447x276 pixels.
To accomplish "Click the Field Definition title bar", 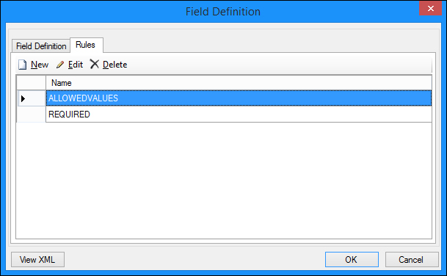I will (x=223, y=12).
